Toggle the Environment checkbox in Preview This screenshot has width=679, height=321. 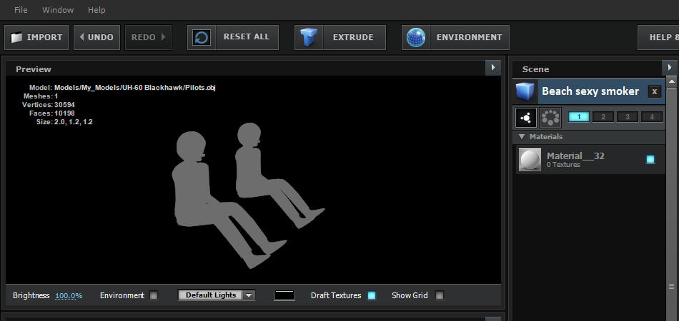(x=154, y=295)
